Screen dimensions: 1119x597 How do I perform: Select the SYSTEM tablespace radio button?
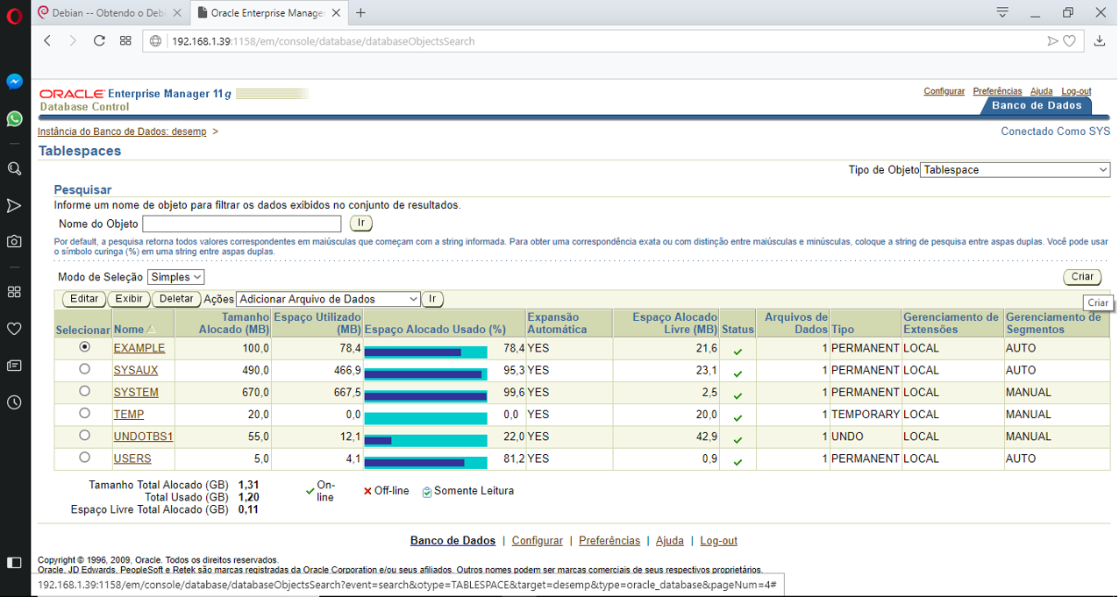84,391
